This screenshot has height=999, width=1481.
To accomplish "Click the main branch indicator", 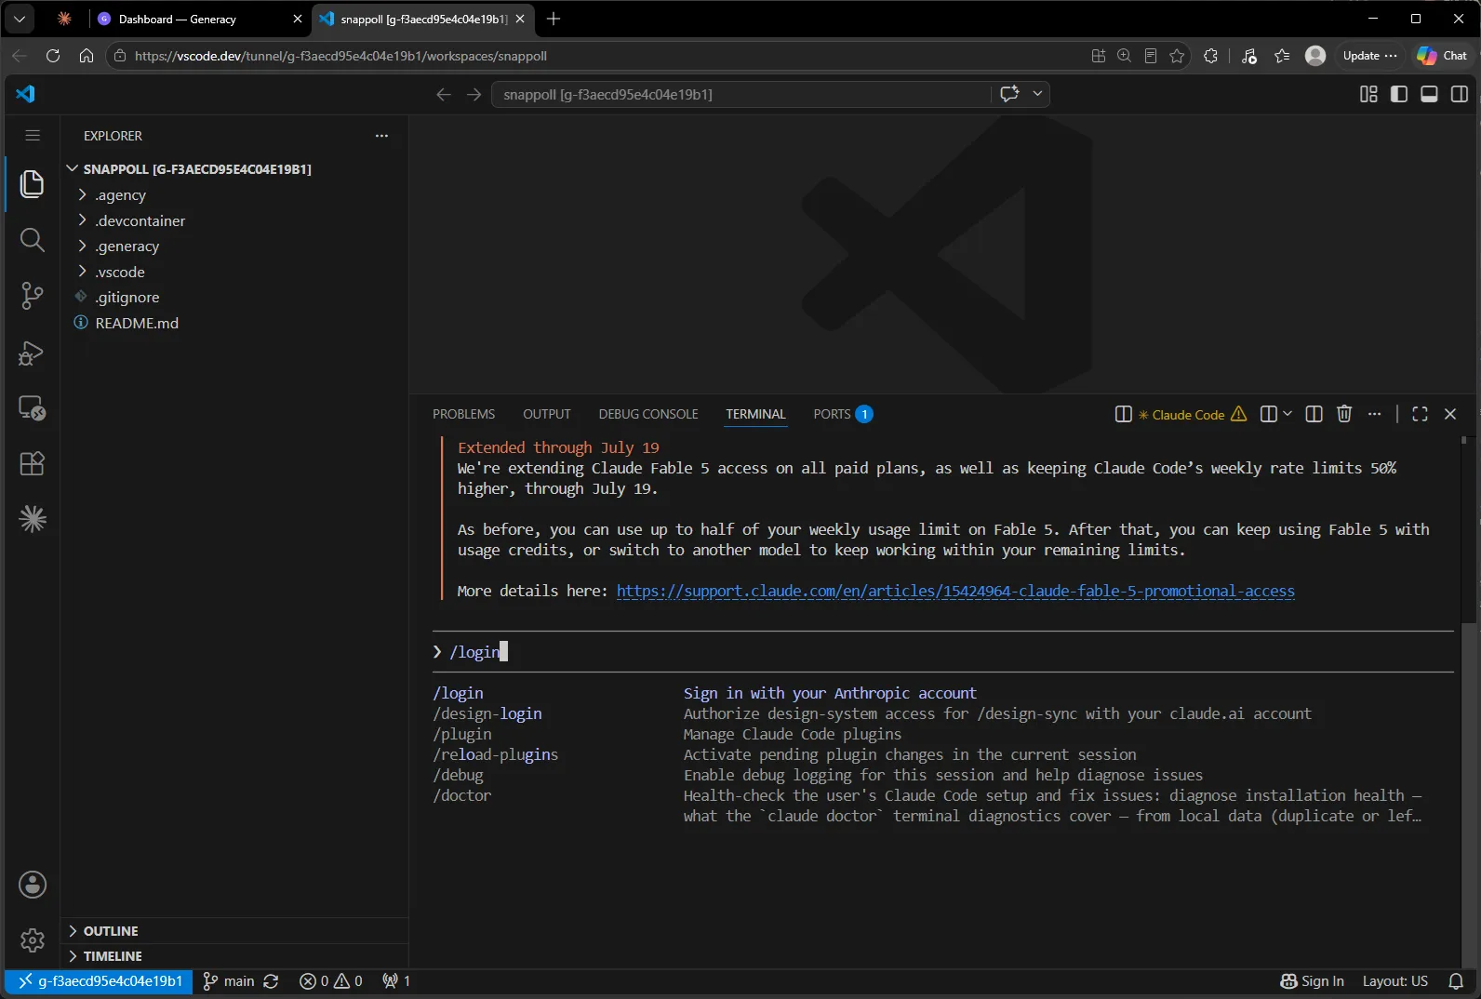I will tap(229, 981).
